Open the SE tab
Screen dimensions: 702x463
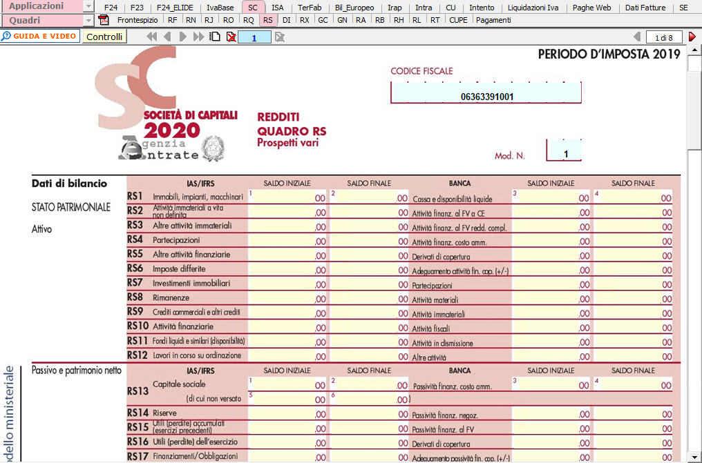click(x=683, y=8)
